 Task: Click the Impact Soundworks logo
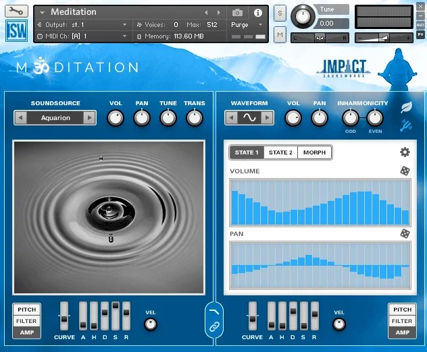click(x=344, y=68)
